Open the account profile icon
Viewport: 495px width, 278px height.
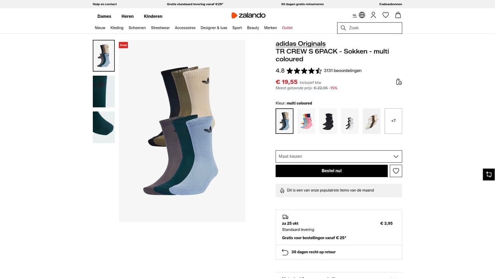(x=373, y=15)
